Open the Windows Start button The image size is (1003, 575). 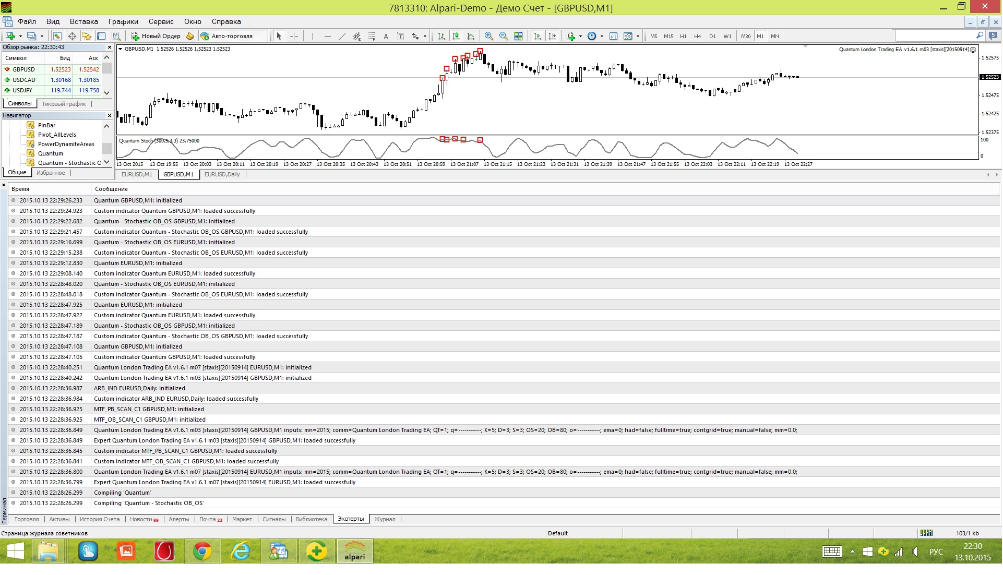(x=16, y=551)
